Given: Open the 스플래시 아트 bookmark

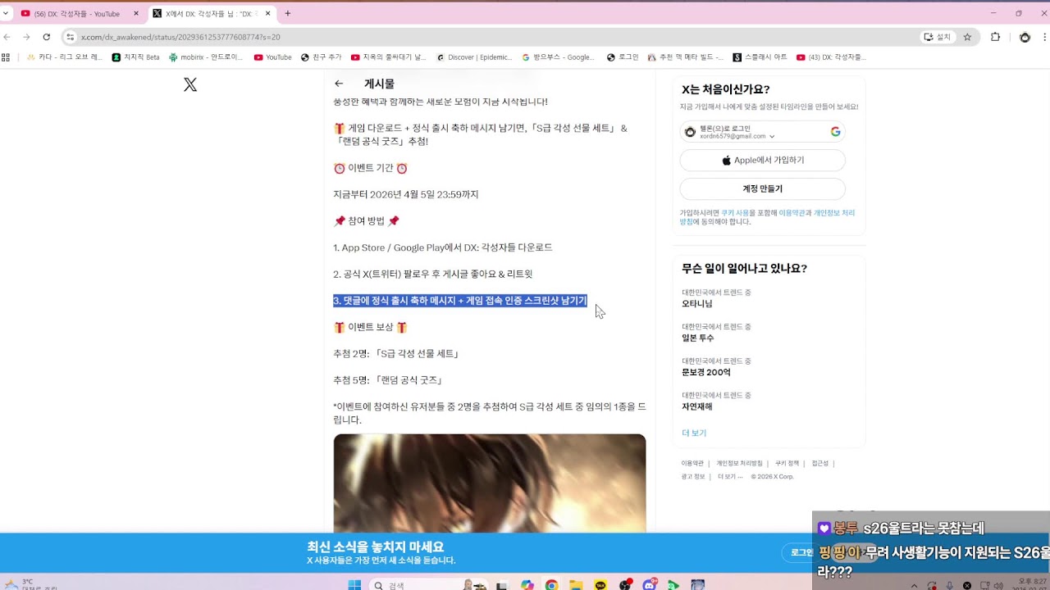Looking at the screenshot, I should coord(760,57).
